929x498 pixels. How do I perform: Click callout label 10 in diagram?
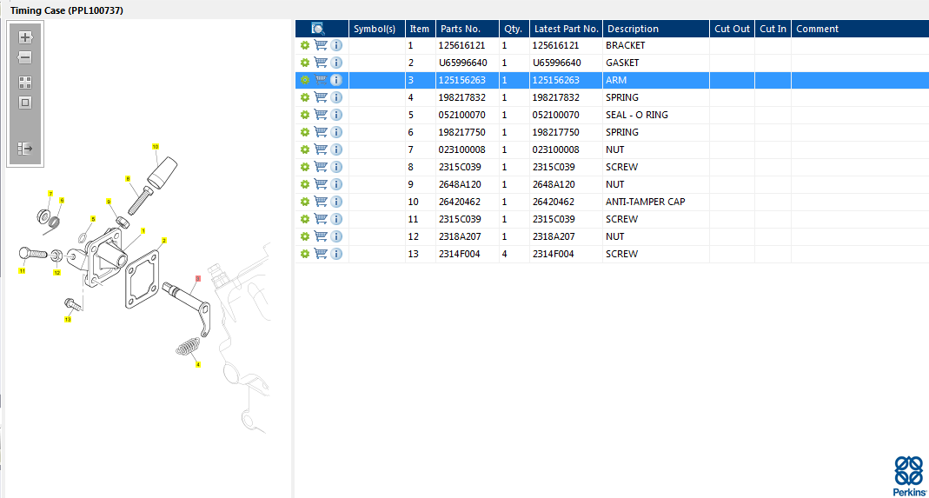pos(156,147)
